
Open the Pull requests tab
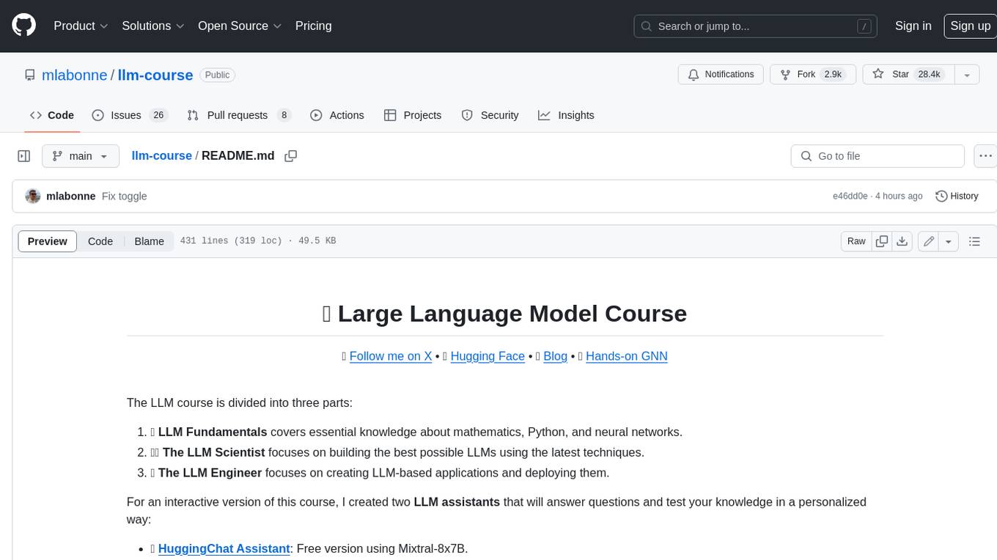click(239, 115)
